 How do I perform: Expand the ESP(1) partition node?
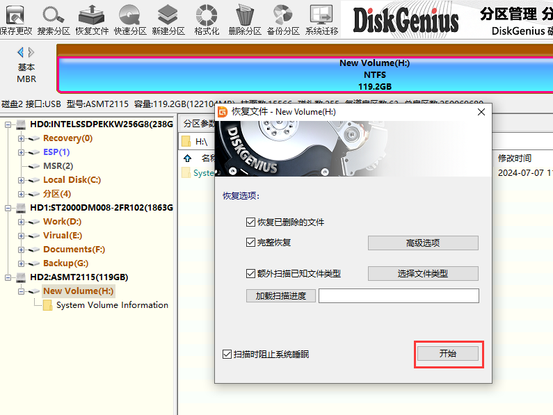21,153
